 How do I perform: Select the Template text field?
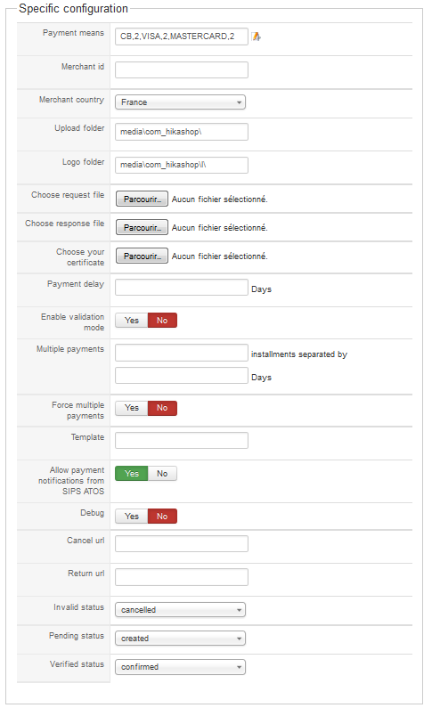[182, 440]
